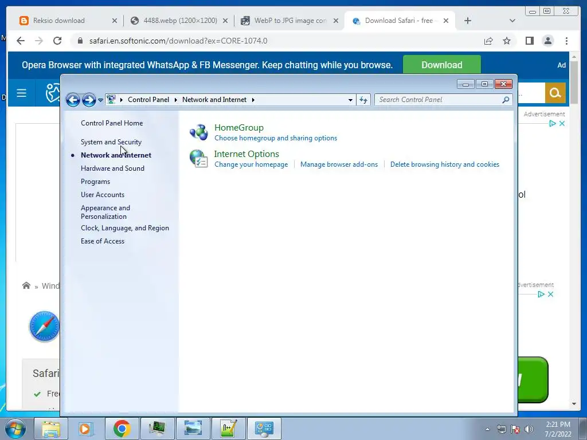
Task: Go back in Chrome browser
Action: [x=21, y=41]
